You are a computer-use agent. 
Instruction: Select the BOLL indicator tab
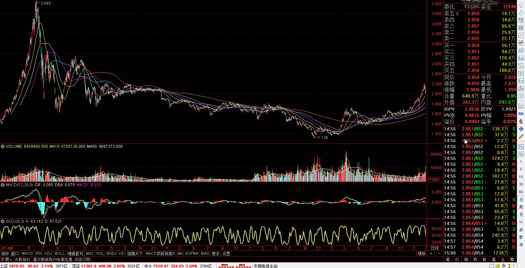(60, 254)
